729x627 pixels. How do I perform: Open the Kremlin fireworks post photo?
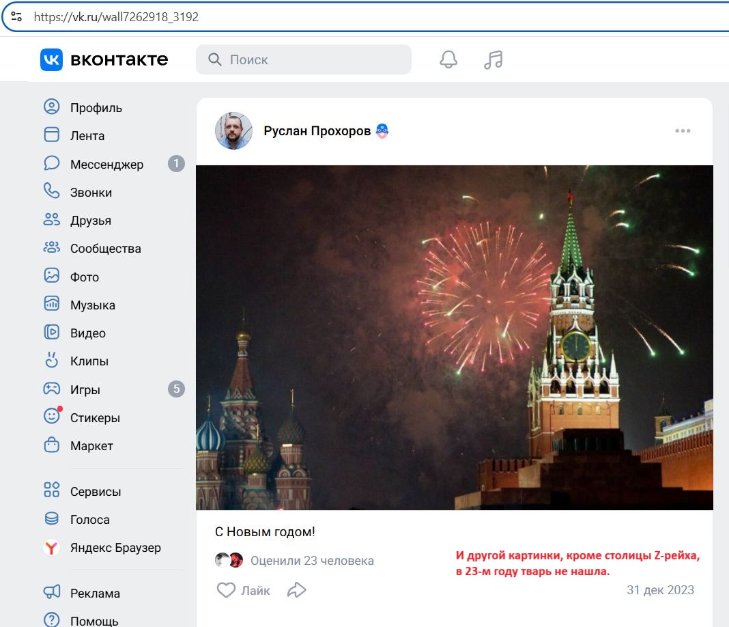click(454, 337)
